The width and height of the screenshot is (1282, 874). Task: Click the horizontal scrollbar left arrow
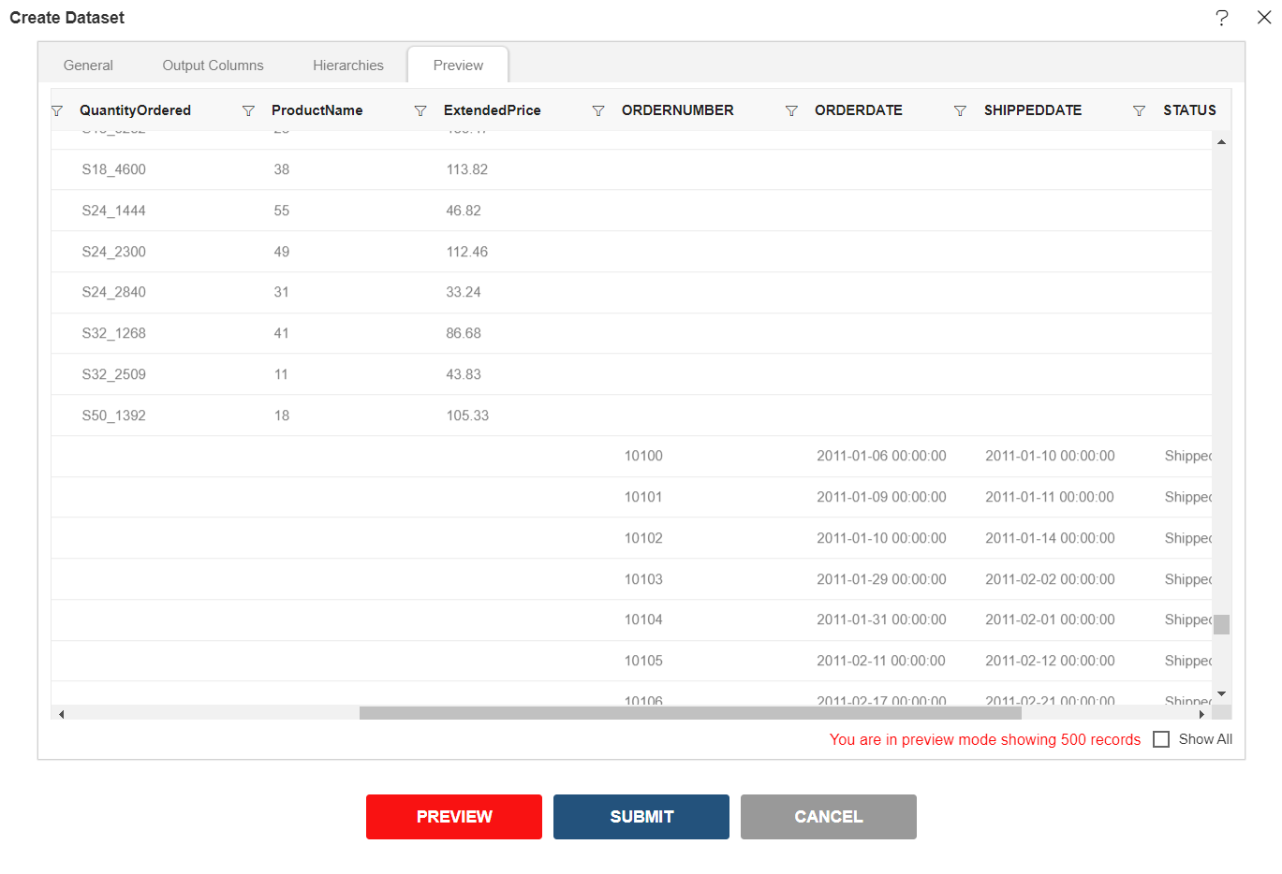pos(61,714)
